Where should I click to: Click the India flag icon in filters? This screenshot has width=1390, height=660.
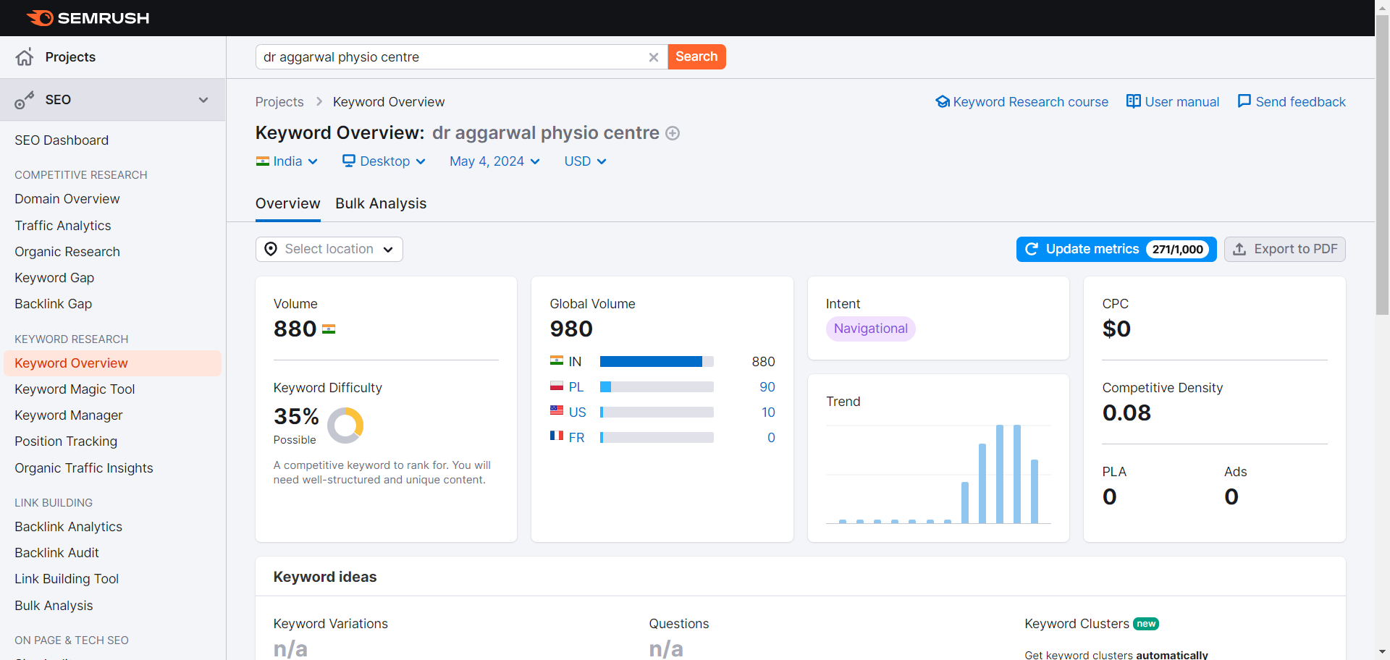pyautogui.click(x=263, y=161)
